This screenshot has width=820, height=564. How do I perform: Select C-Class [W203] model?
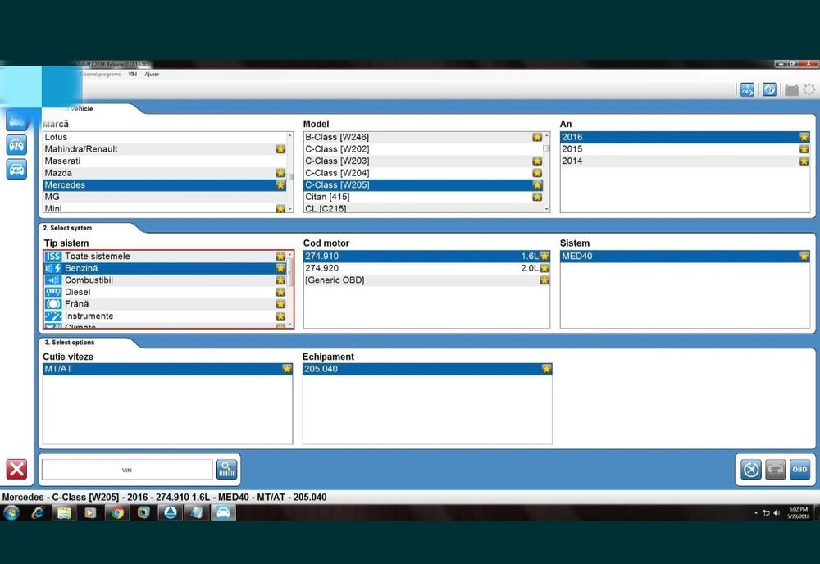(423, 161)
